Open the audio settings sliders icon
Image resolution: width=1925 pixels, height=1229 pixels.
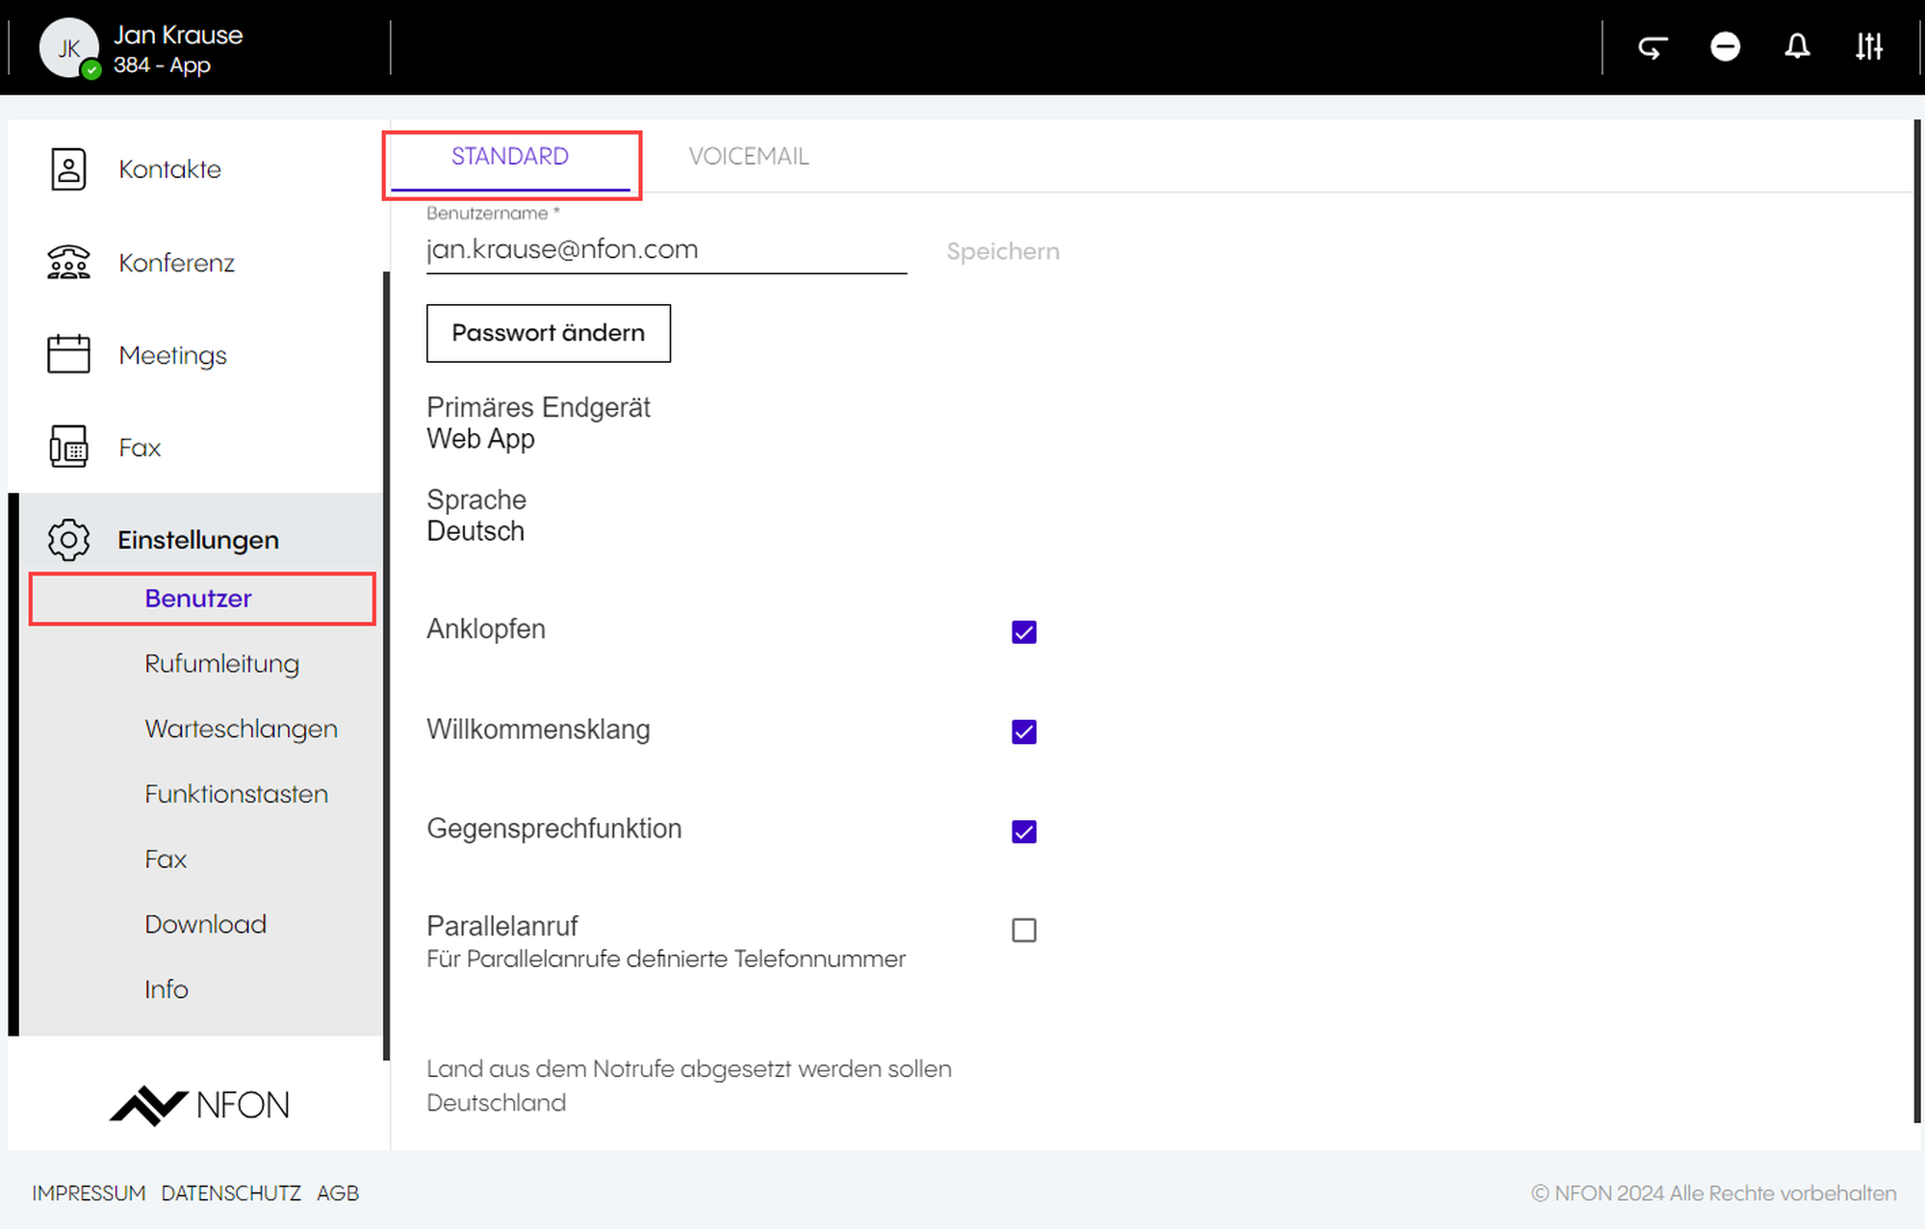pyautogui.click(x=1869, y=47)
